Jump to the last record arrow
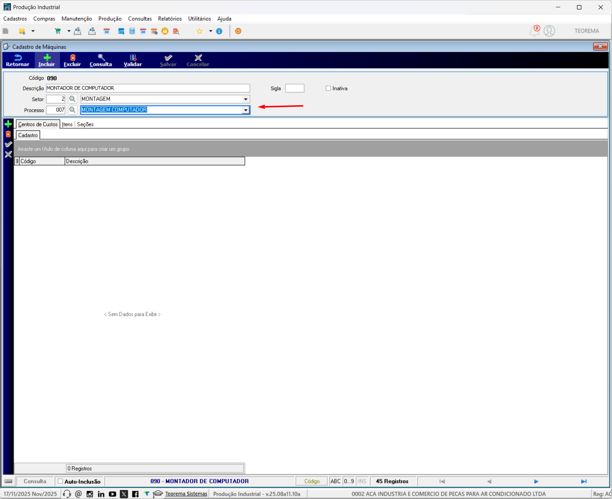612x499 pixels. (584, 482)
